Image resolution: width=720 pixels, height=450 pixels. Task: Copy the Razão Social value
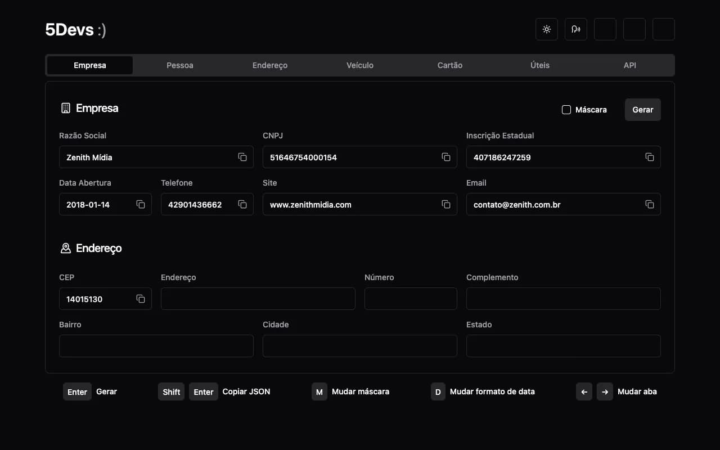pos(242,157)
